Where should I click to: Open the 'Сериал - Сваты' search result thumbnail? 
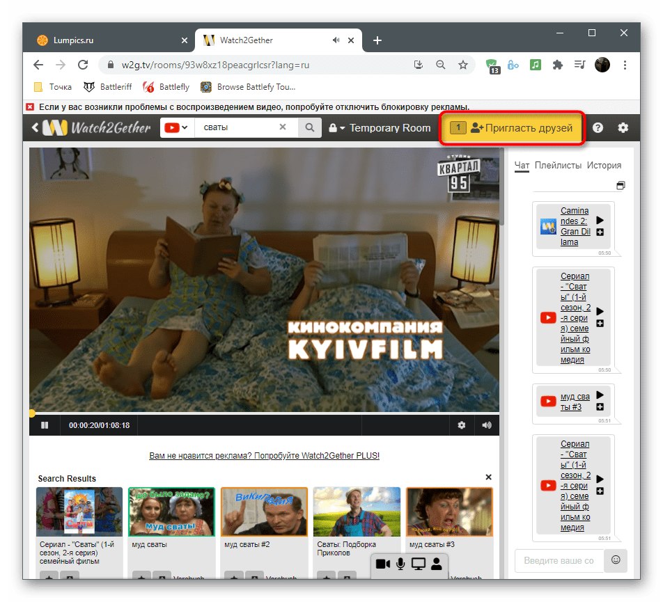[x=79, y=512]
